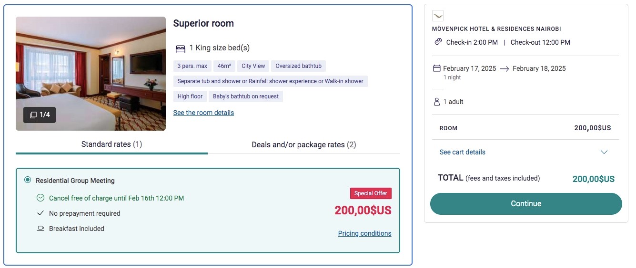
Task: Click the calendar icon beside February 17
Action: click(436, 68)
